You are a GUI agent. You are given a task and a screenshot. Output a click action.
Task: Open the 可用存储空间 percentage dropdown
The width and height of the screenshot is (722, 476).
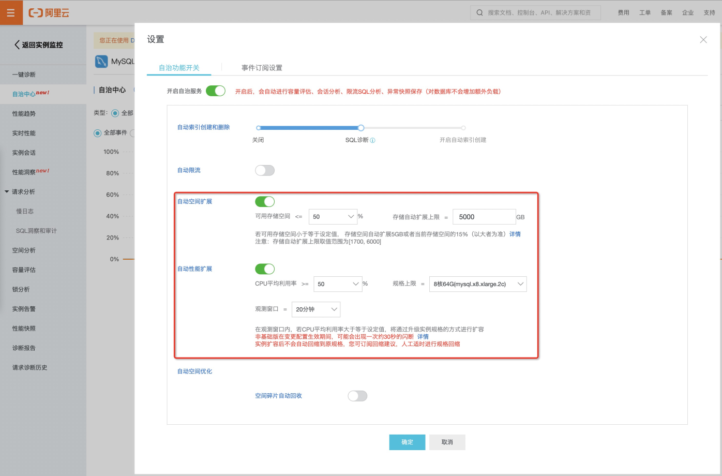click(x=333, y=217)
